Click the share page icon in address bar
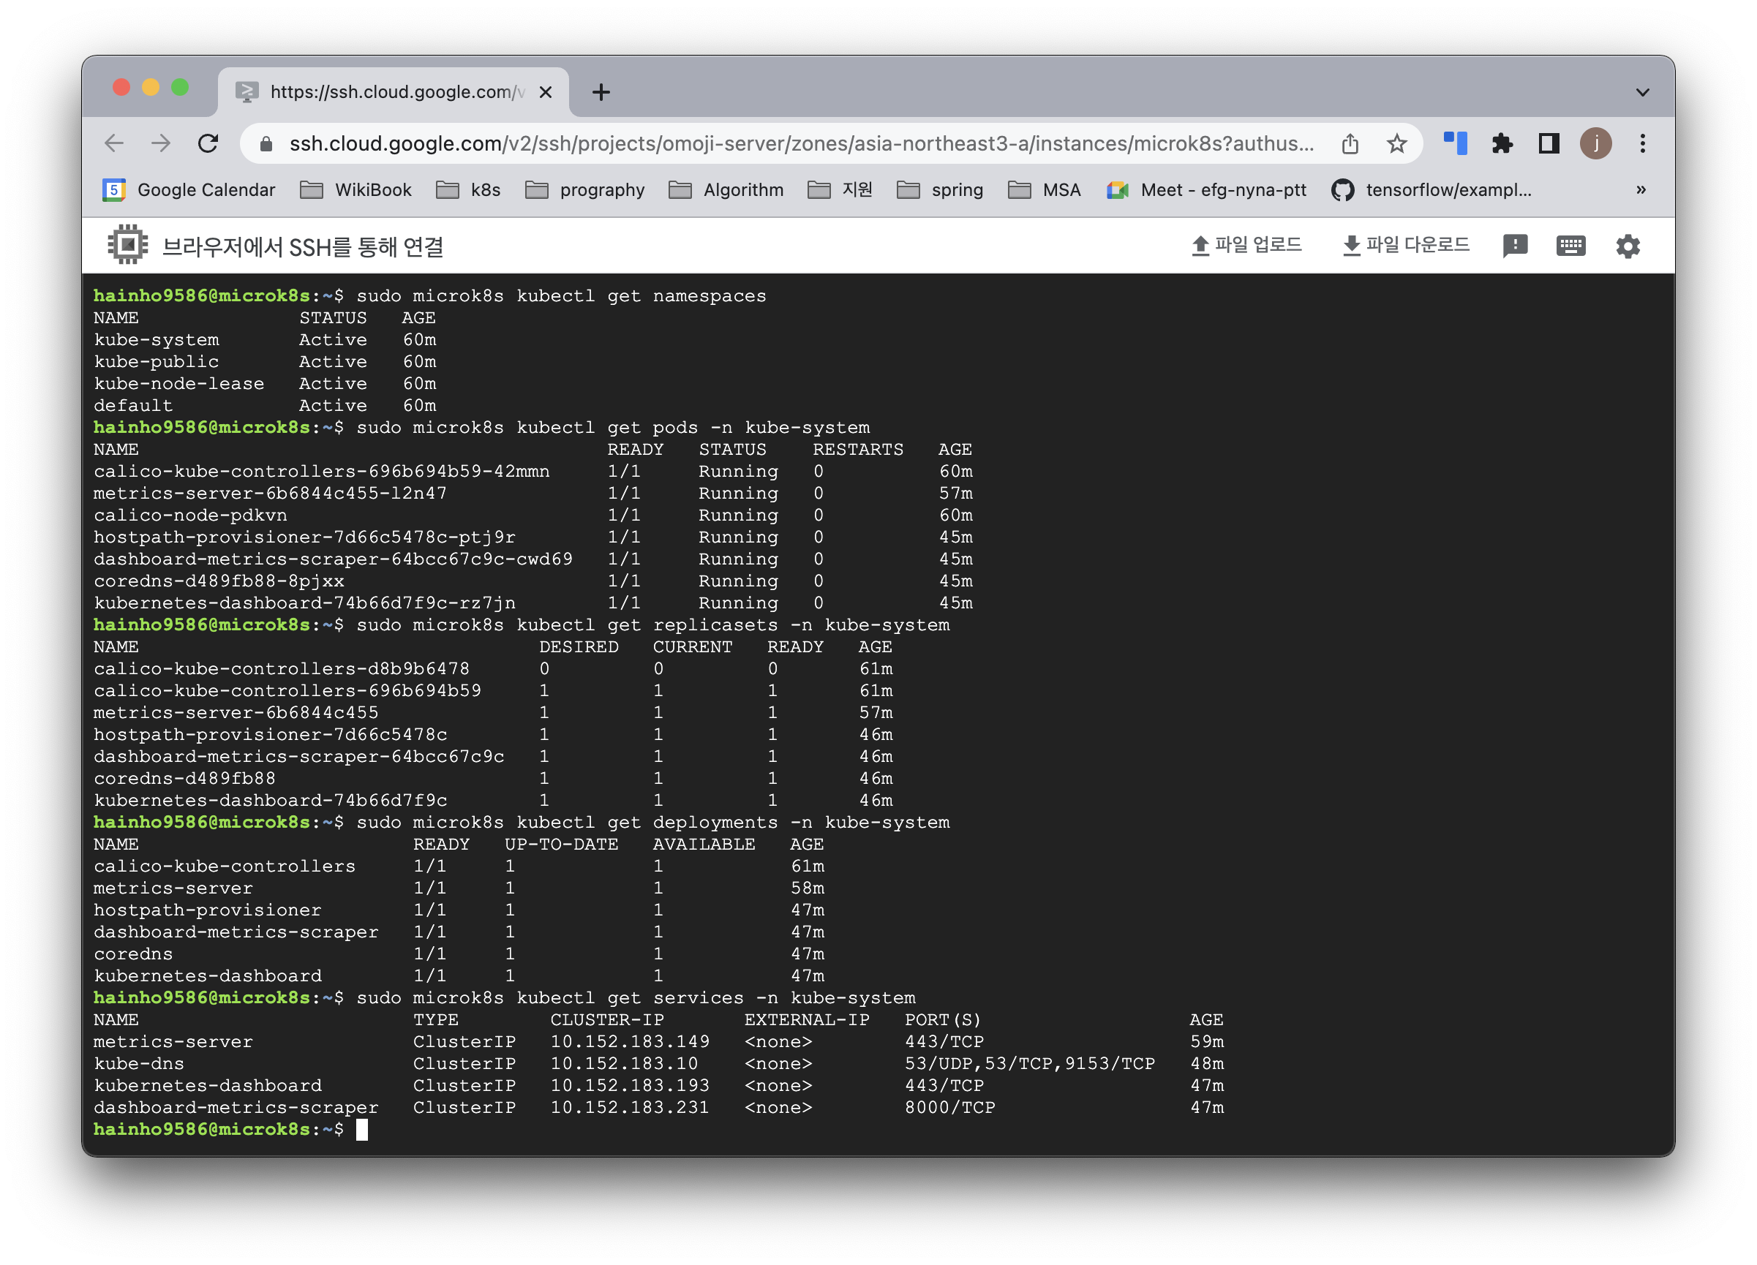 tap(1350, 143)
